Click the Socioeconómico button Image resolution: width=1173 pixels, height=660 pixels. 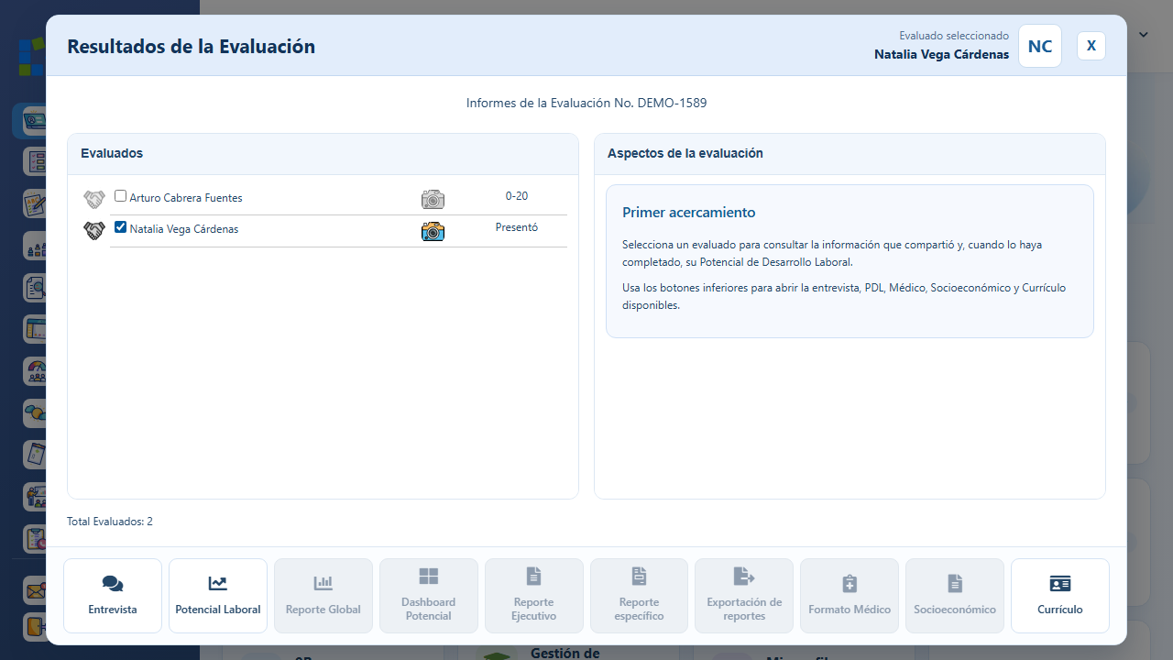[955, 596]
